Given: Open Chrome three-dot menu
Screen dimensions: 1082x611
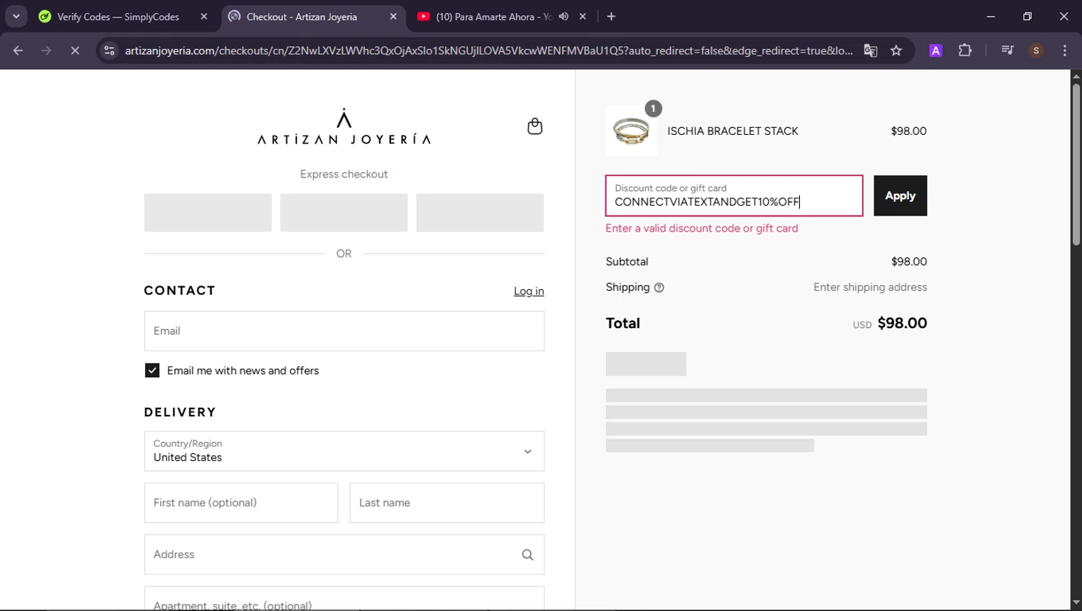Looking at the screenshot, I should pyautogui.click(x=1065, y=50).
